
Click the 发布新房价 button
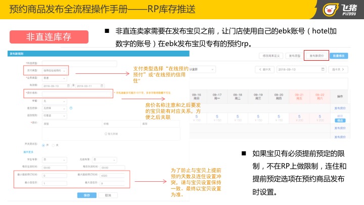[x=316, y=56]
